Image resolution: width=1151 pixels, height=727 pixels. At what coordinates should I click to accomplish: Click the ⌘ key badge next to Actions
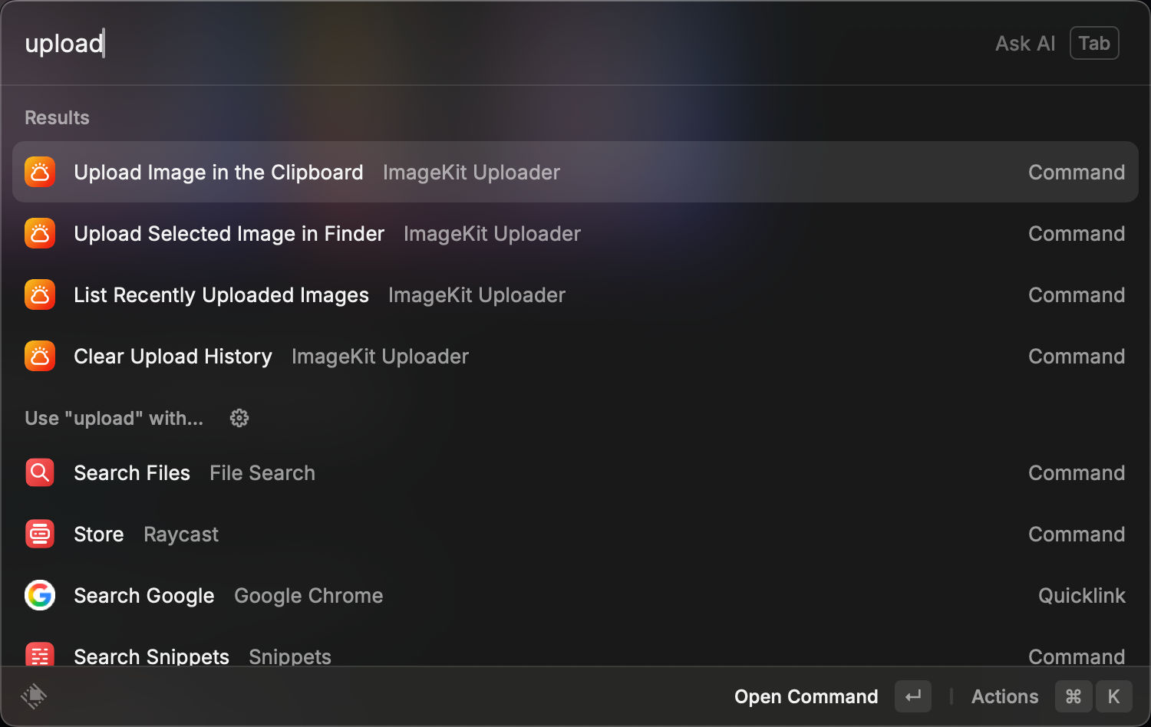click(1073, 696)
